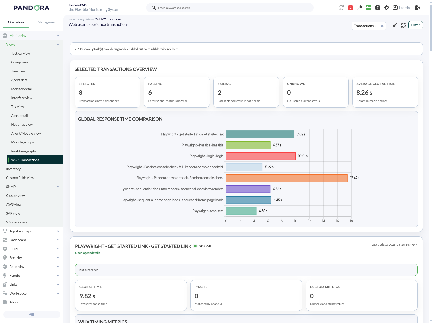The height and width of the screenshot is (323, 433).
Task: Open Tactical view in sidebar
Action: coord(21,53)
